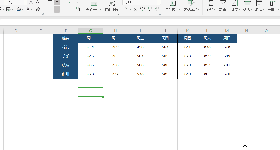Image resolution: width=280 pixels, height=150 pixels.
Task: Select column N header
Action: (x=246, y=31)
